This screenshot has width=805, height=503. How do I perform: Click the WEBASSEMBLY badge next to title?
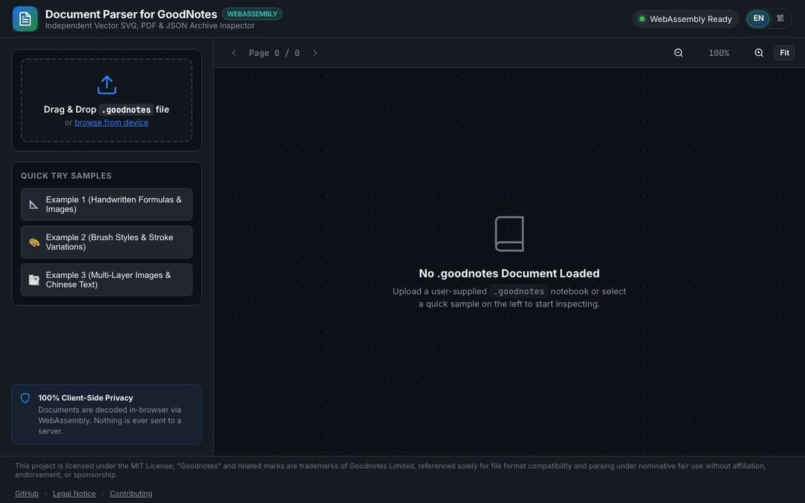click(252, 14)
